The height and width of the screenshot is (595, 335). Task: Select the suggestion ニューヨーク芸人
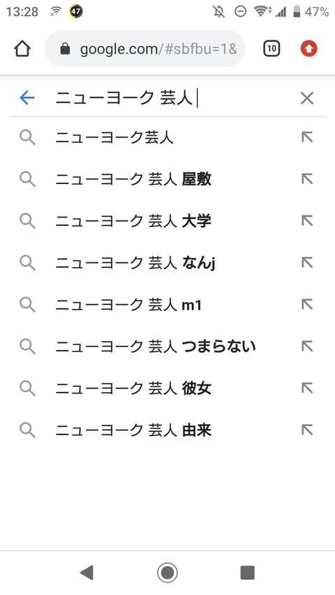click(x=167, y=137)
